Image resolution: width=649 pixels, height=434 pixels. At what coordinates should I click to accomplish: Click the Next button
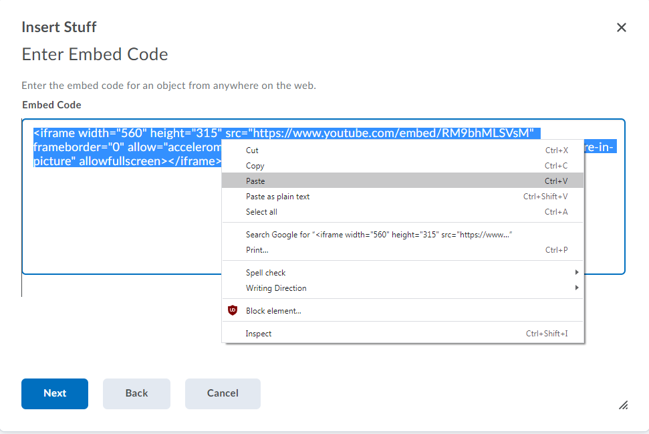(55, 393)
